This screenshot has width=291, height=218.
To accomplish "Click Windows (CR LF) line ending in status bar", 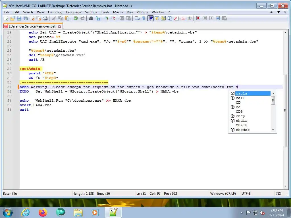I will pos(223,194).
